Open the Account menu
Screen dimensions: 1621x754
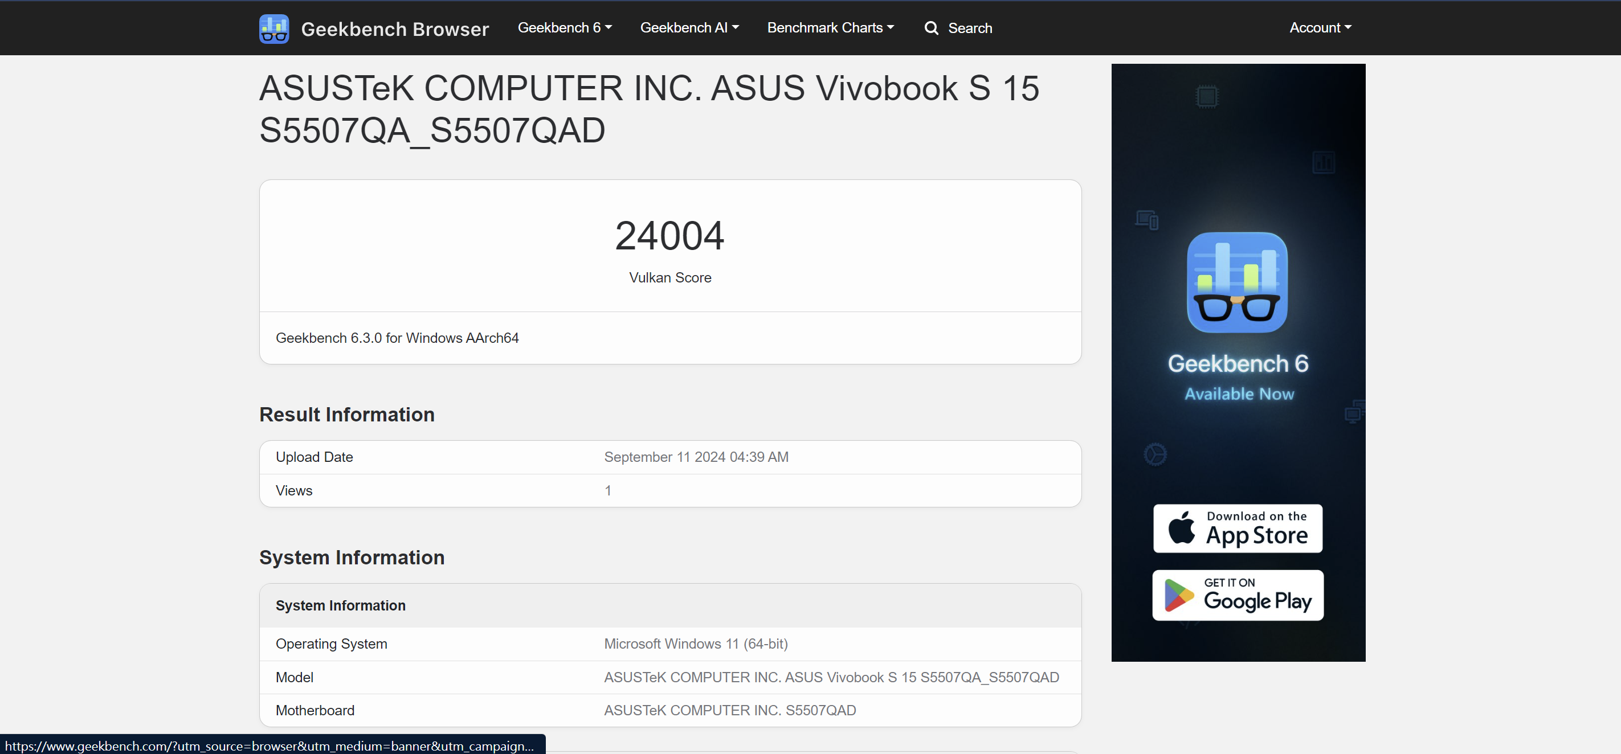1320,28
